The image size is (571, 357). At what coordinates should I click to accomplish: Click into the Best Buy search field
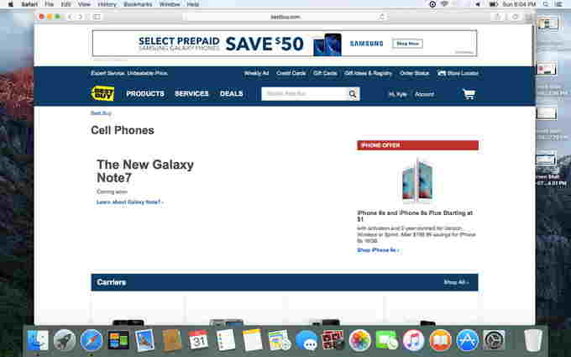coord(304,94)
